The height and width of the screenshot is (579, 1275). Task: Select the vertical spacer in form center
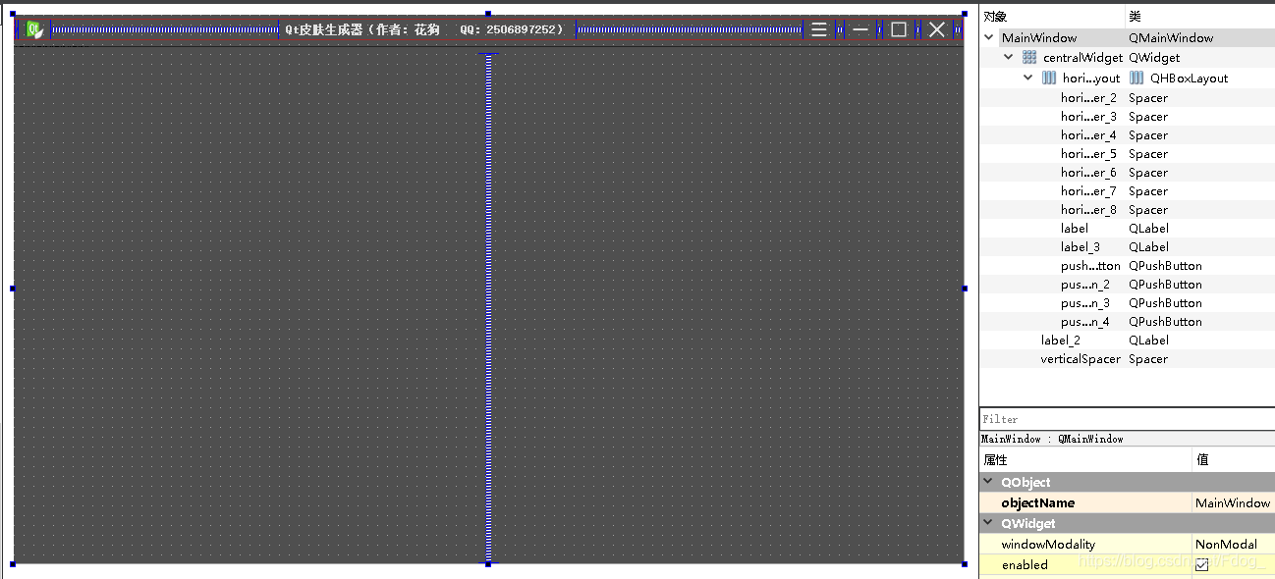488,307
